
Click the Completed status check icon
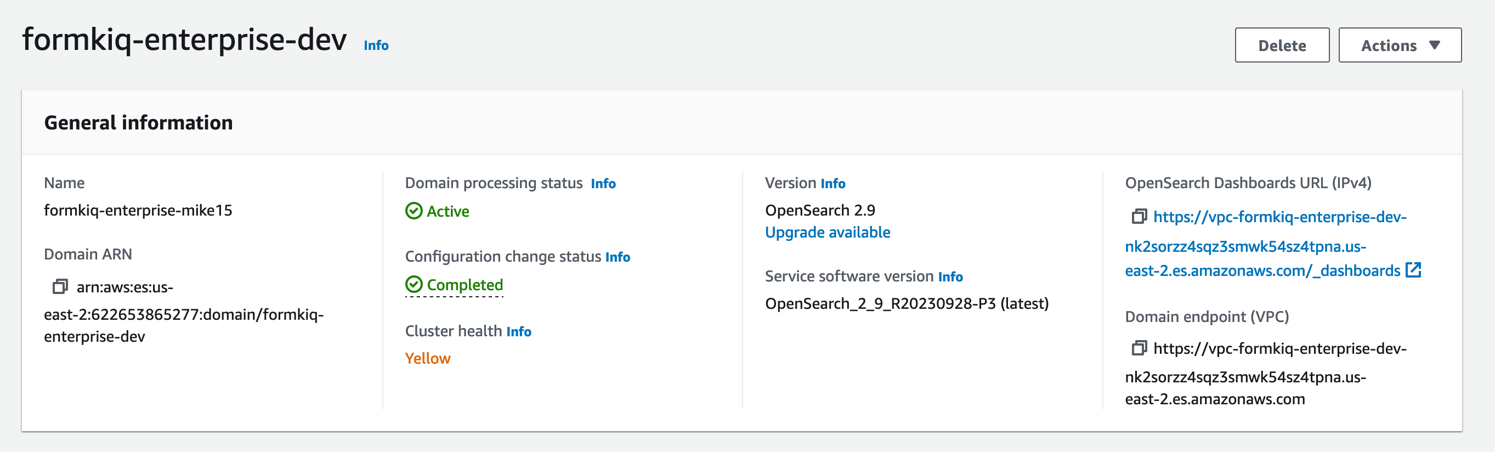414,284
